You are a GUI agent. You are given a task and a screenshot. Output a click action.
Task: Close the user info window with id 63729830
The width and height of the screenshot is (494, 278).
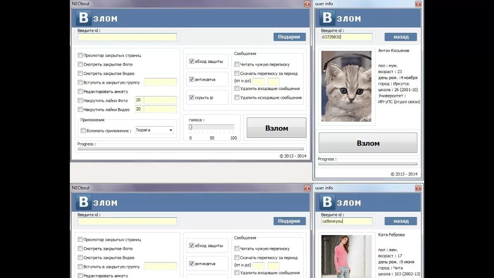click(x=418, y=4)
